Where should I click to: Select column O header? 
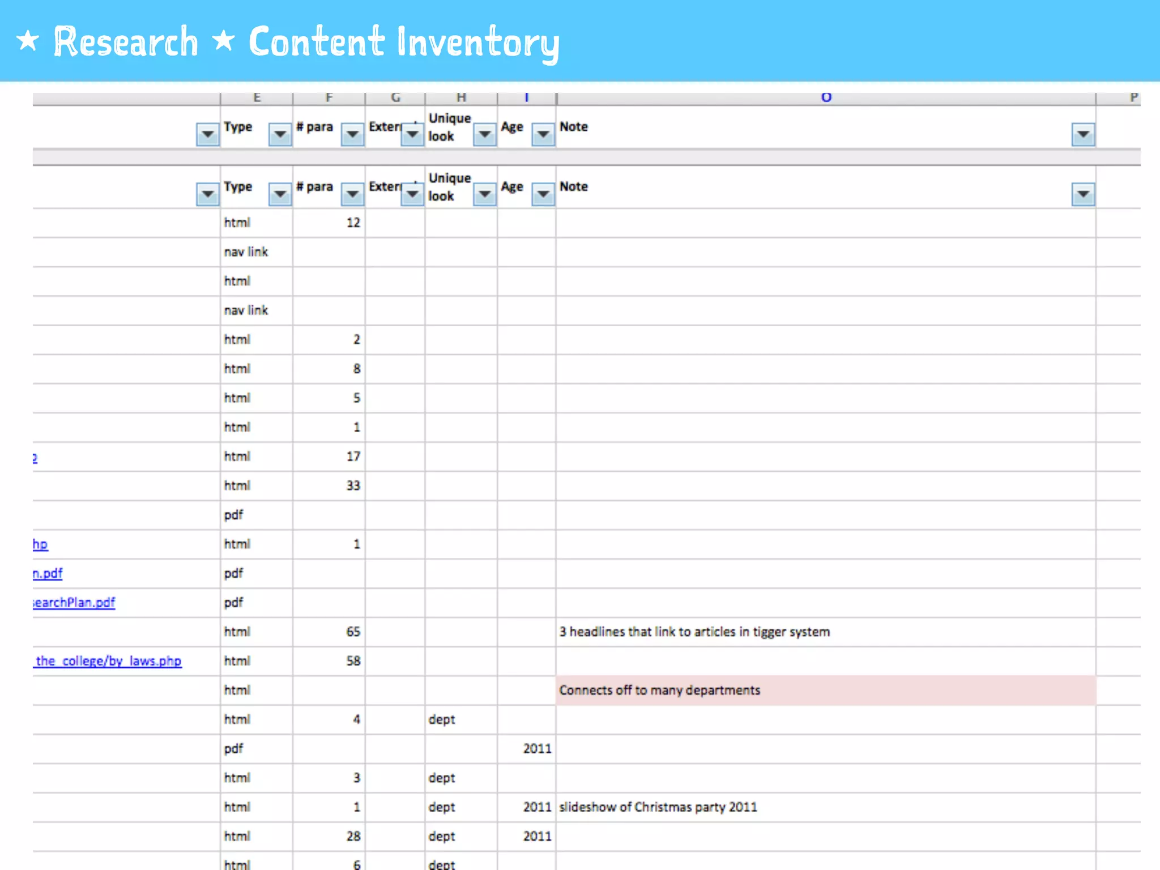[x=826, y=99]
